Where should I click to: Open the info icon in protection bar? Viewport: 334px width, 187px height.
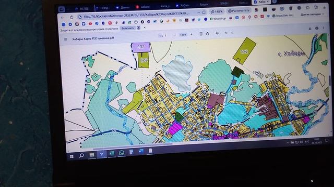pos(138,28)
